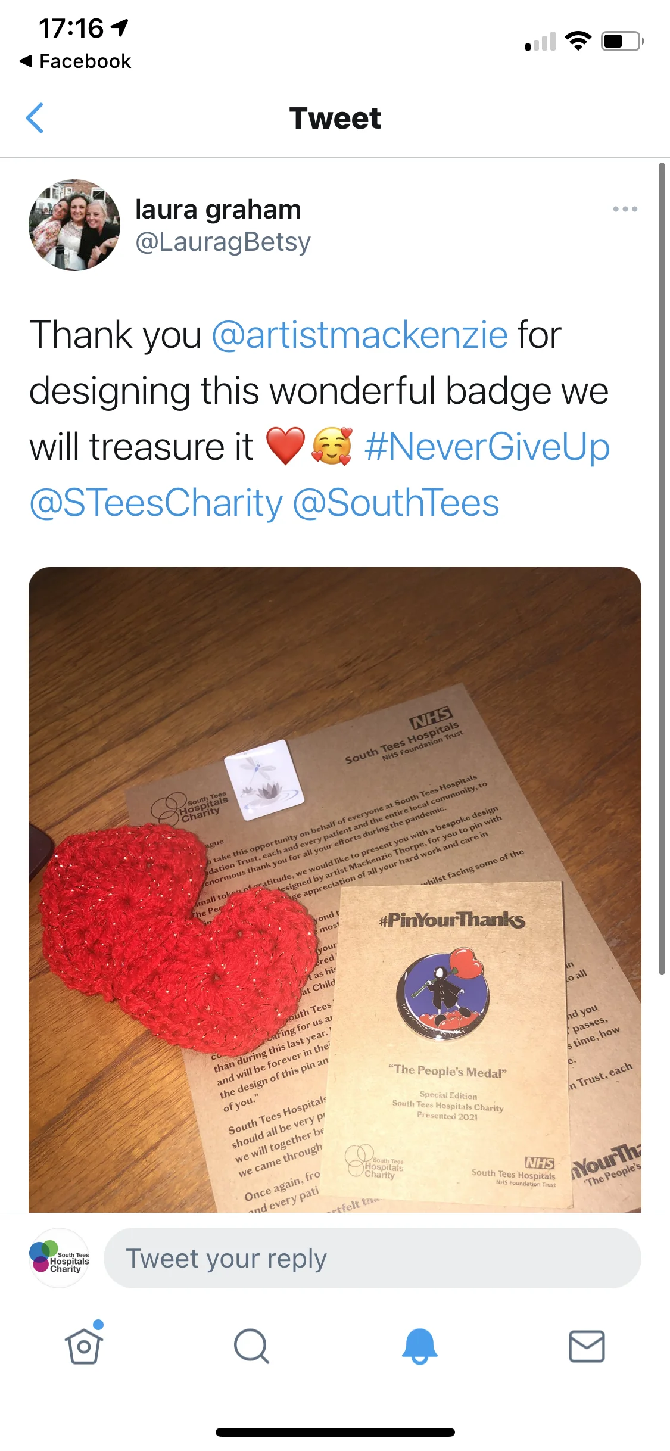Tap the battery status icon
The height and width of the screenshot is (1451, 670).
point(623,41)
